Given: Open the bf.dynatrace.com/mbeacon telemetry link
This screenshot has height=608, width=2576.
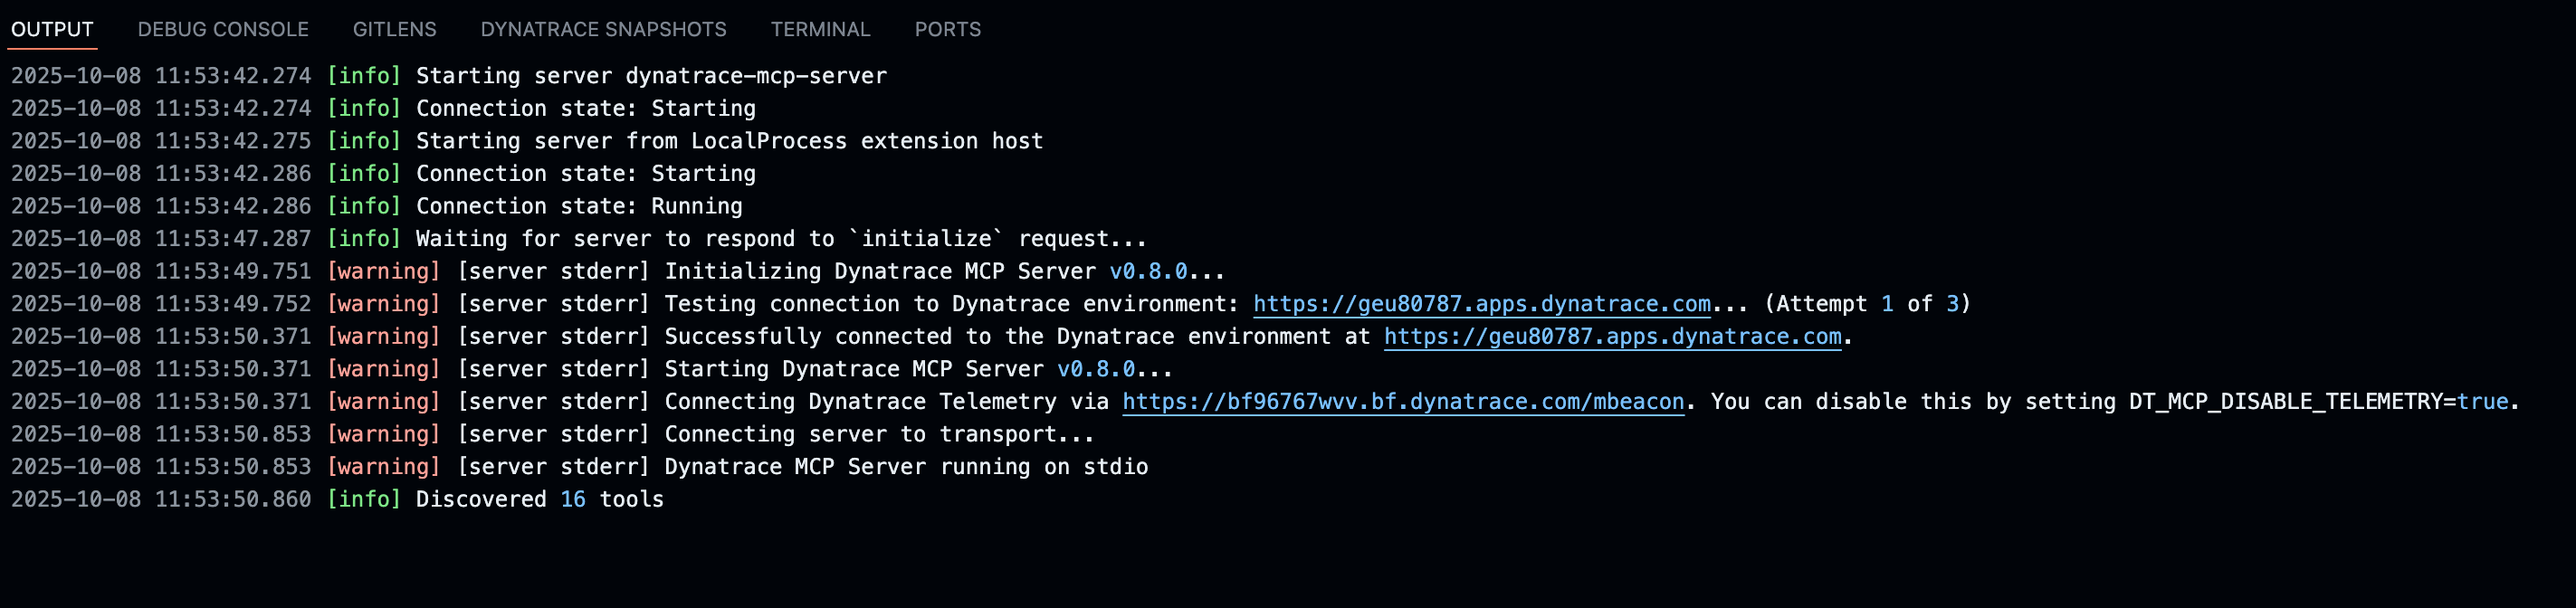Looking at the screenshot, I should 1402,402.
